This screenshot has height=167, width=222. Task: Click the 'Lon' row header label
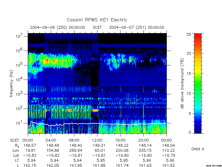pyautogui.click(x=16, y=150)
